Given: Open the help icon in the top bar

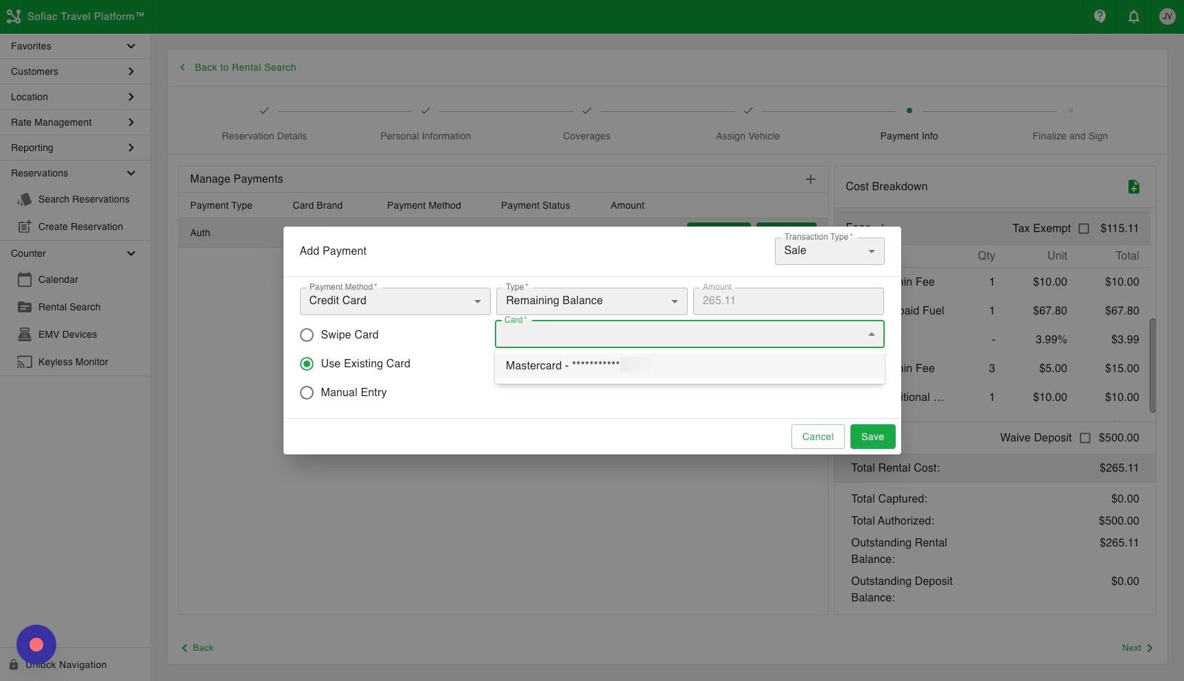Looking at the screenshot, I should (x=1099, y=16).
